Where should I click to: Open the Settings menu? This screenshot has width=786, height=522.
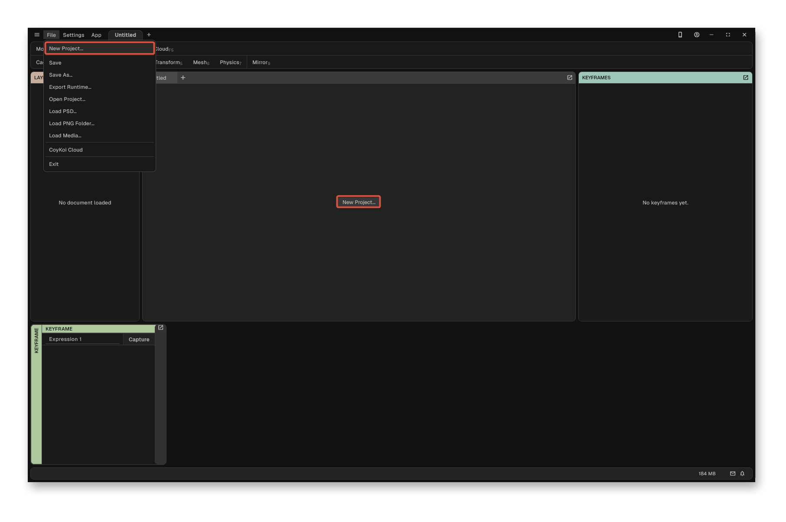(x=73, y=35)
